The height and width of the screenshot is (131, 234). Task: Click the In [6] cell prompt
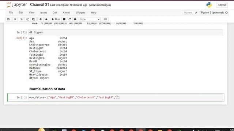coord(22,32)
